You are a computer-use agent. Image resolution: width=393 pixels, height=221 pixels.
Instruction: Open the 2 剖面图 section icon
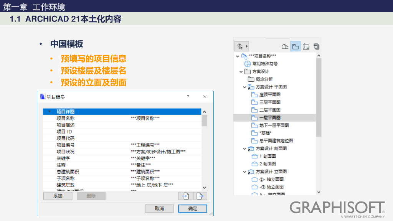click(254, 164)
